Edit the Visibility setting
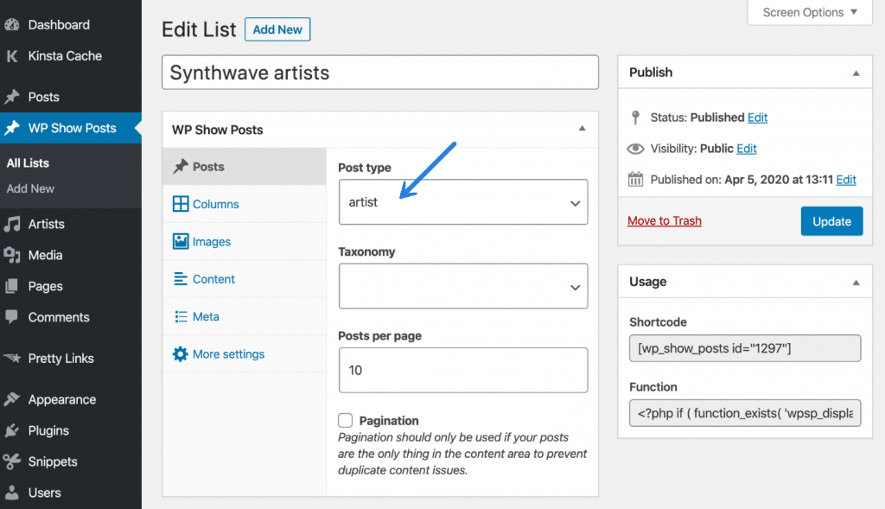The width and height of the screenshot is (885, 509). point(746,149)
